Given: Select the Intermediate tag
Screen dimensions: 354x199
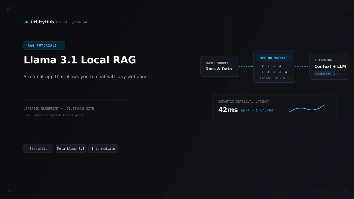Looking at the screenshot, I should coord(103,149).
